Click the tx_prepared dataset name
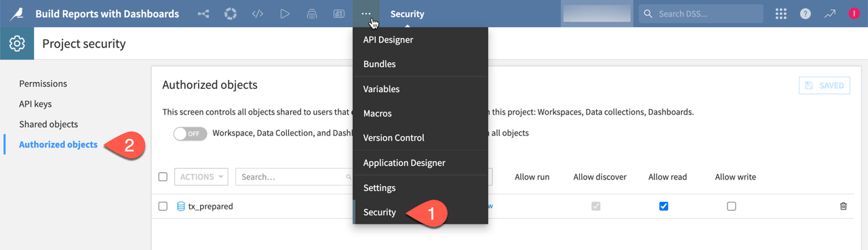Screen dimensions: 868x250 pyautogui.click(x=210, y=206)
